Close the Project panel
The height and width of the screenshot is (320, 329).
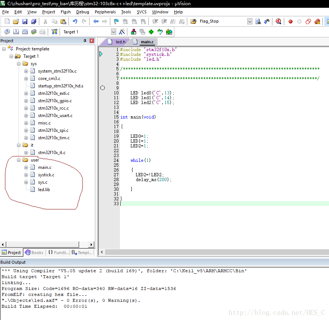click(92, 41)
